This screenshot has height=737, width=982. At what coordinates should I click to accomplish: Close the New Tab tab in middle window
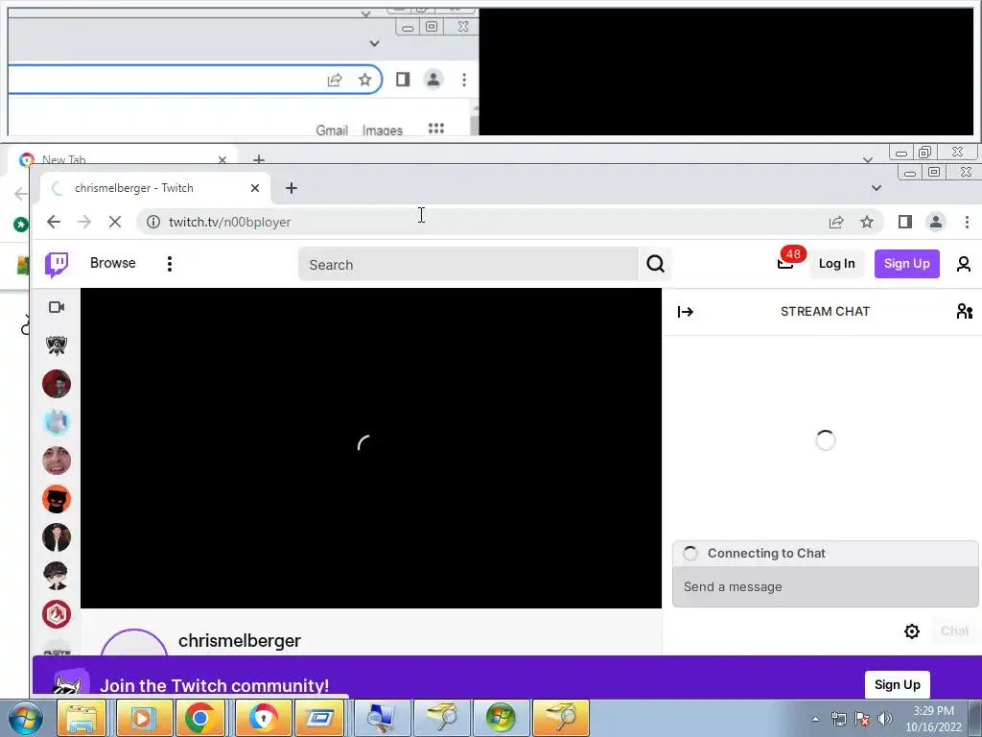(222, 160)
